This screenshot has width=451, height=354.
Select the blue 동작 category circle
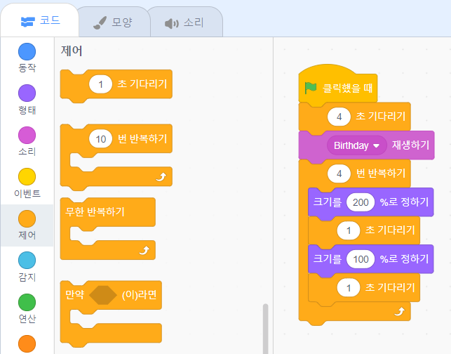click(27, 51)
